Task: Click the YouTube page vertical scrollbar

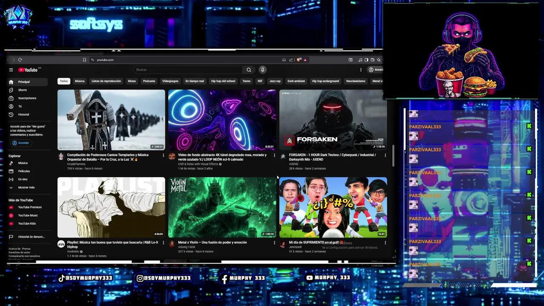Action: point(393,156)
